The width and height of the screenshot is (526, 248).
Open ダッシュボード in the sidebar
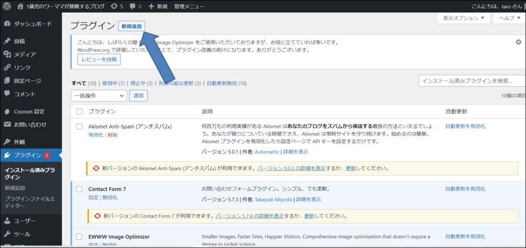pyautogui.click(x=33, y=24)
